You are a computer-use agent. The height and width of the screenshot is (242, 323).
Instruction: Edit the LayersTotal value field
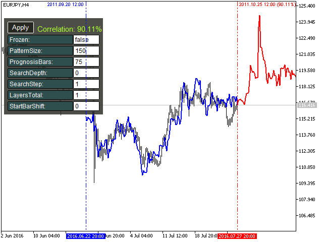(x=86, y=95)
